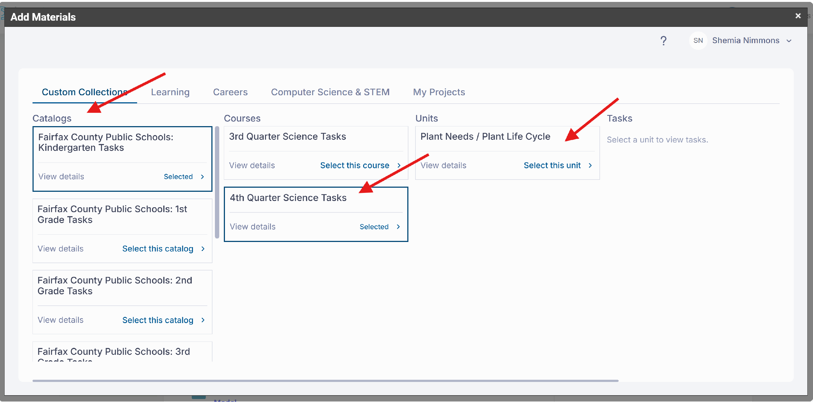Select the 3rd Quarter Science Tasks course
813x402 pixels.
coord(354,165)
